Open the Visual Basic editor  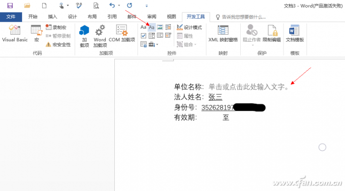point(15,33)
